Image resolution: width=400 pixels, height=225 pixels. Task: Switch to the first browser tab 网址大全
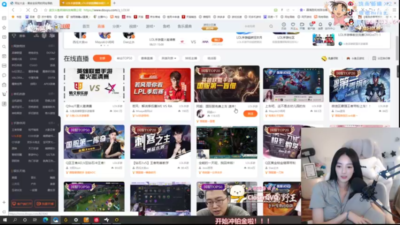[33, 3]
